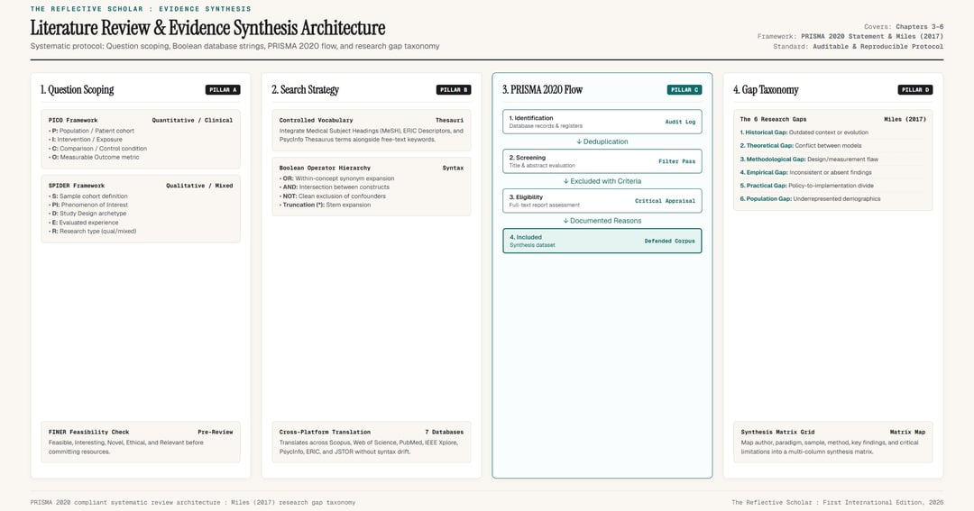Click the 'Excluded with Criteria' arrow label
This screenshot has height=511, width=974.
coord(602,181)
